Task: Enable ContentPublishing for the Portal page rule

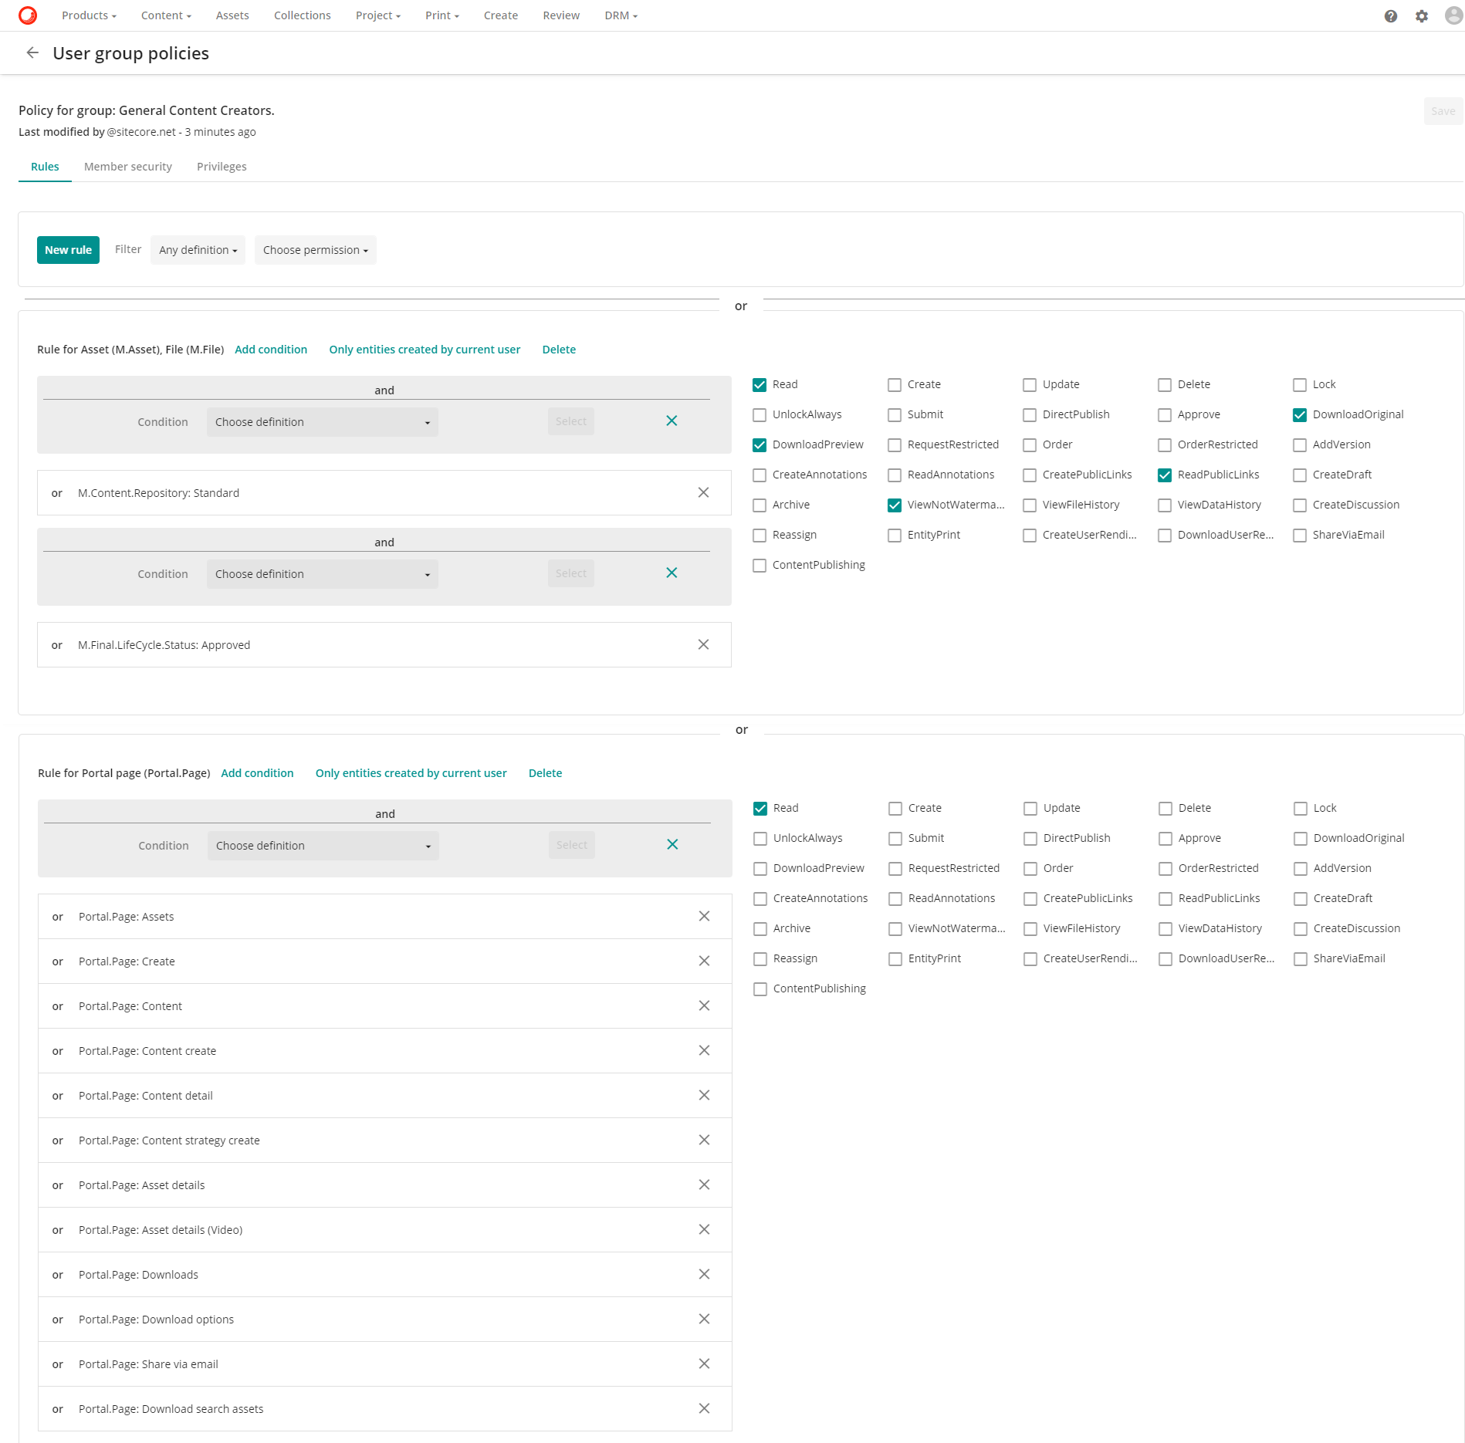Action: [760, 988]
